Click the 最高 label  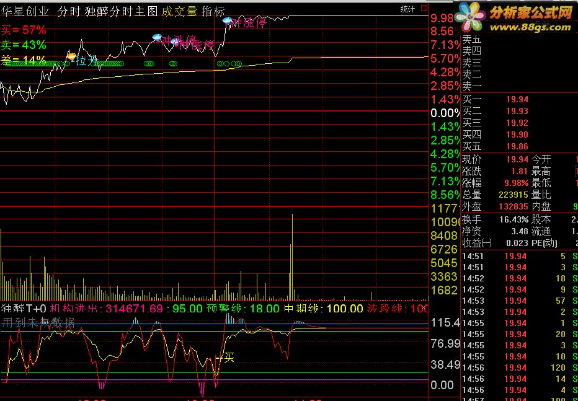(541, 171)
